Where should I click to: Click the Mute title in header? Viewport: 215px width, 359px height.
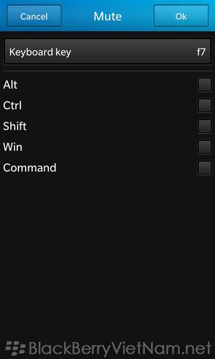pos(107,16)
